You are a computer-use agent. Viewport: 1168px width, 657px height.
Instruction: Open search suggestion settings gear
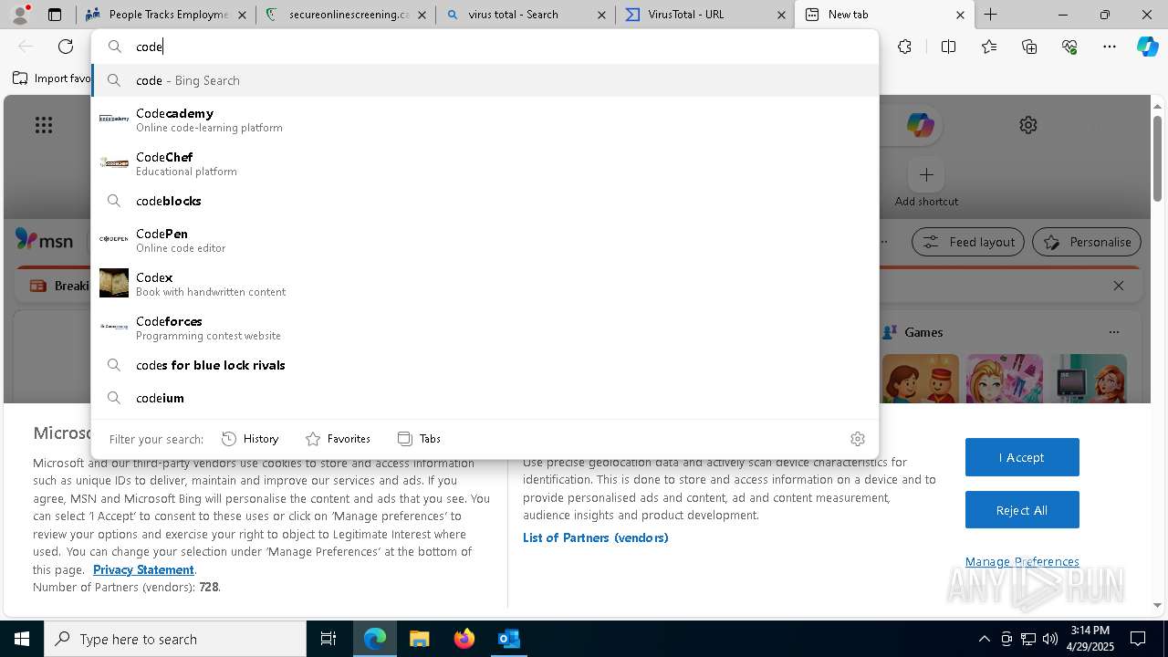coord(858,439)
